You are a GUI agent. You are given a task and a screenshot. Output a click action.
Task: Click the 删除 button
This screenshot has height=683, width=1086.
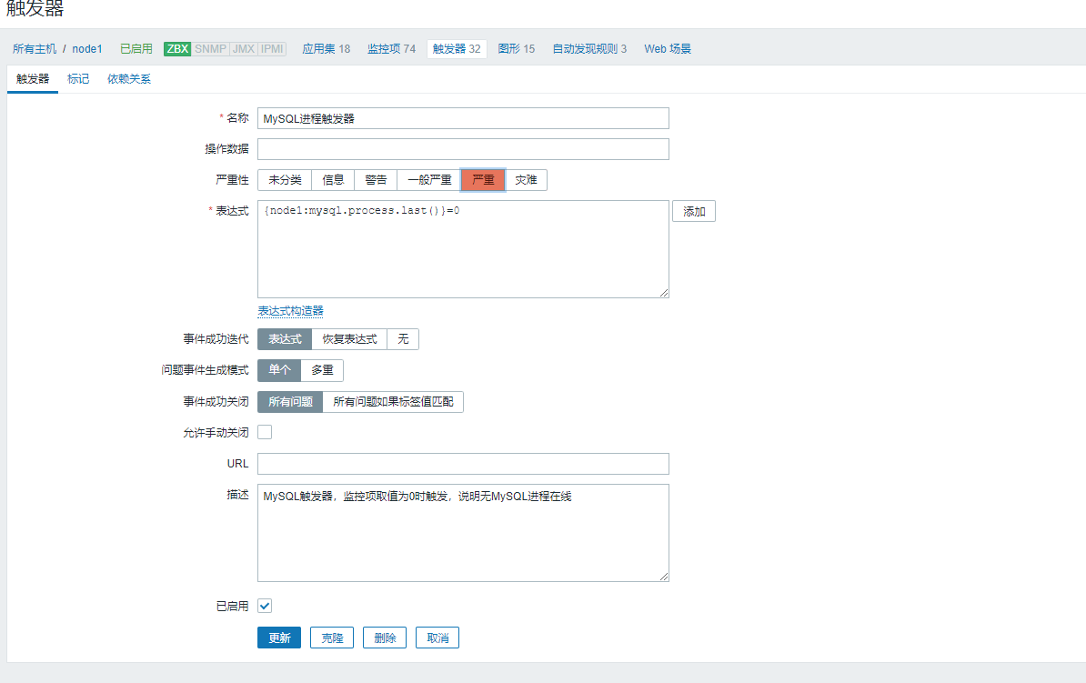pyautogui.click(x=385, y=638)
